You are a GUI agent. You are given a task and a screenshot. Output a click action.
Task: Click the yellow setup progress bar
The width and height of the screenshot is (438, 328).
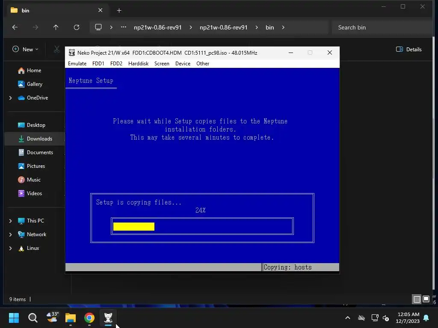(134, 226)
